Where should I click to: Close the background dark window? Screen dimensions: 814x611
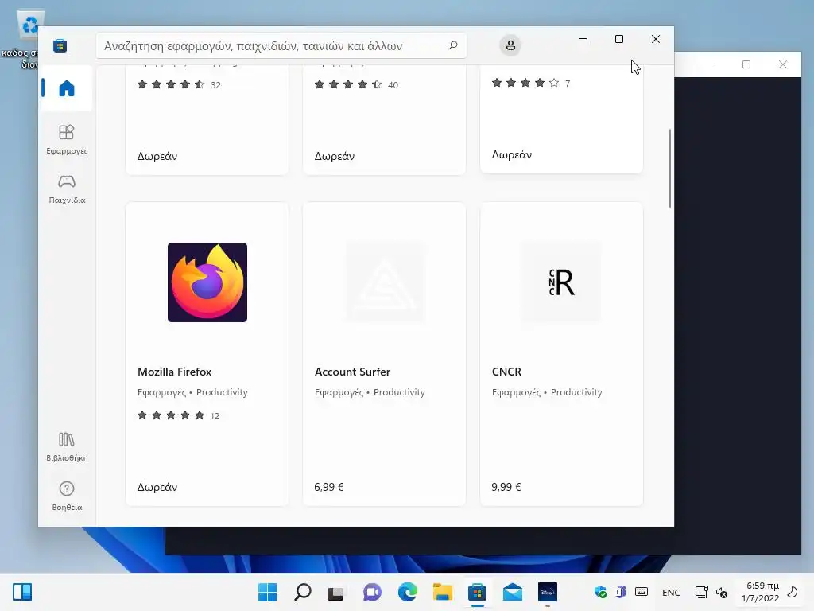pos(783,64)
